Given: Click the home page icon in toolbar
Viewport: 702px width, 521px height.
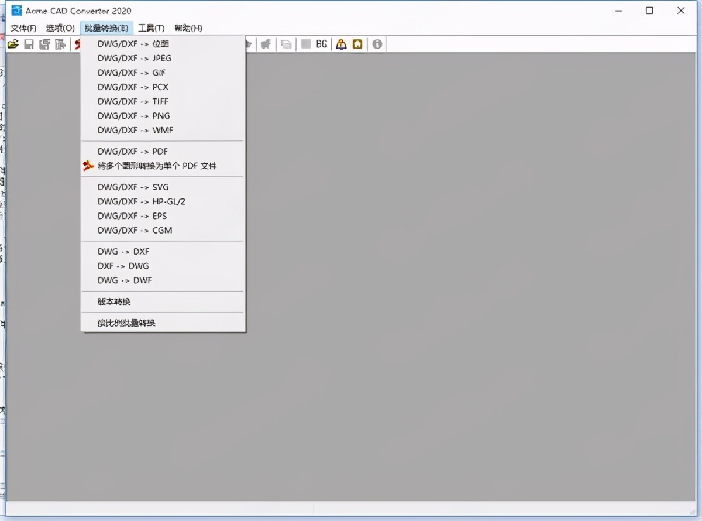Looking at the screenshot, I should (x=357, y=44).
